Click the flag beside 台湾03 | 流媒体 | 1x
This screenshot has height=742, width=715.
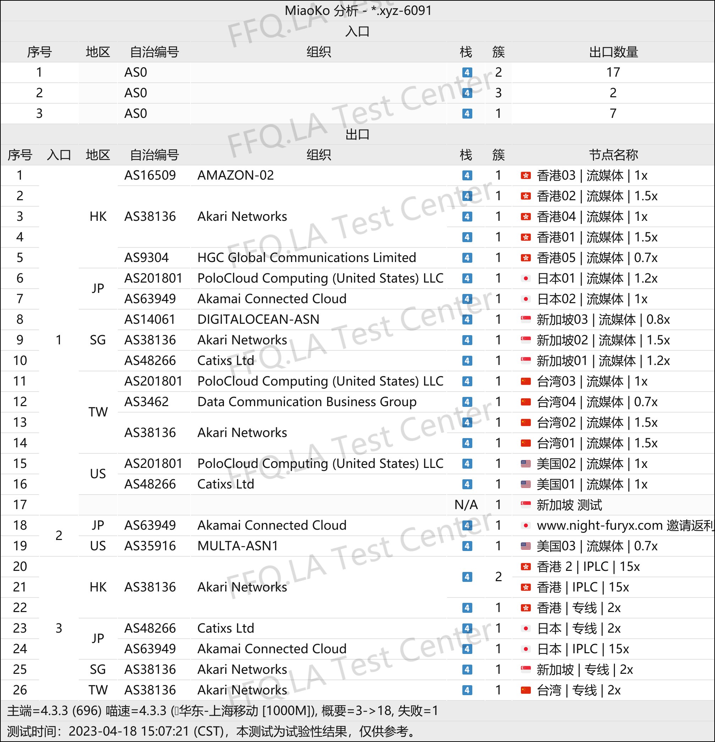(526, 381)
